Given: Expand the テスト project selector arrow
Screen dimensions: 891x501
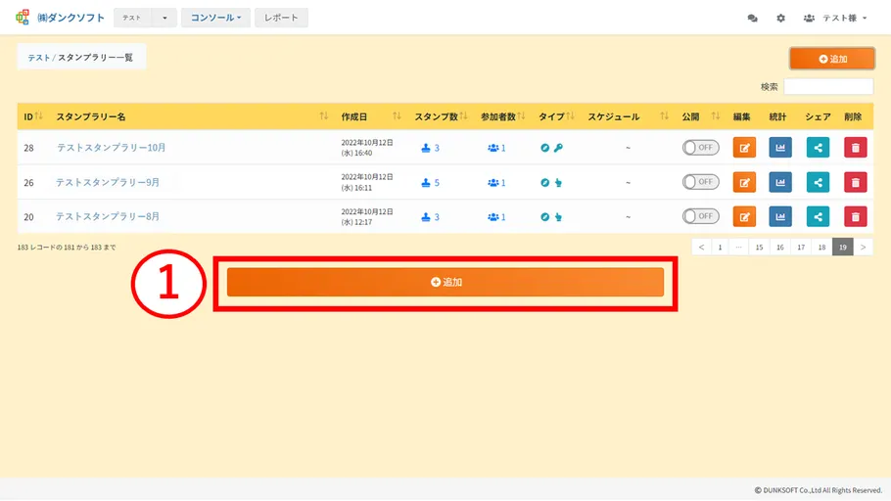Looking at the screenshot, I should pos(164,19).
